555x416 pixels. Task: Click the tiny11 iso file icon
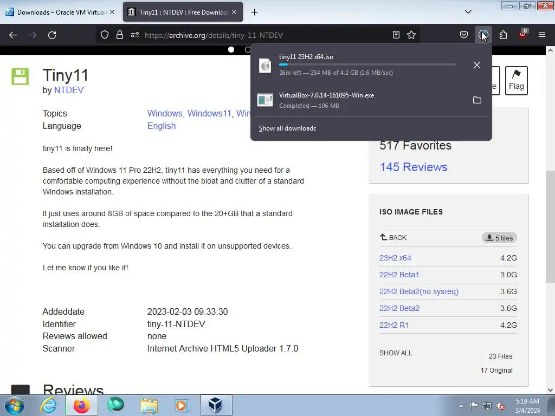[264, 66]
